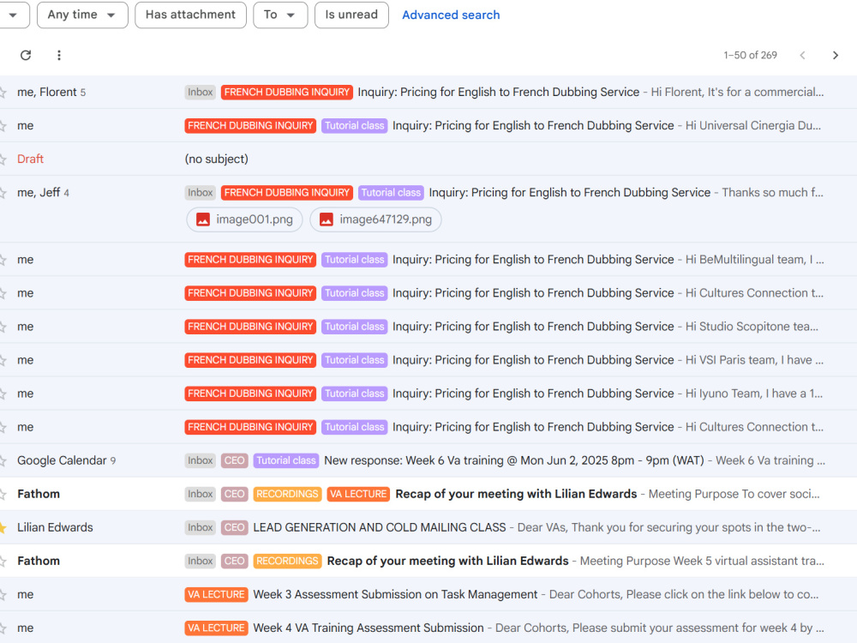This screenshot has width=857, height=643.
Task: Open email to Studio Scopitone team
Action: click(x=428, y=327)
